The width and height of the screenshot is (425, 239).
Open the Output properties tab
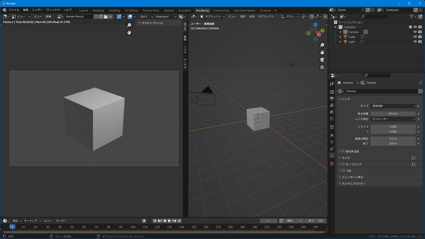pyautogui.click(x=332, y=98)
